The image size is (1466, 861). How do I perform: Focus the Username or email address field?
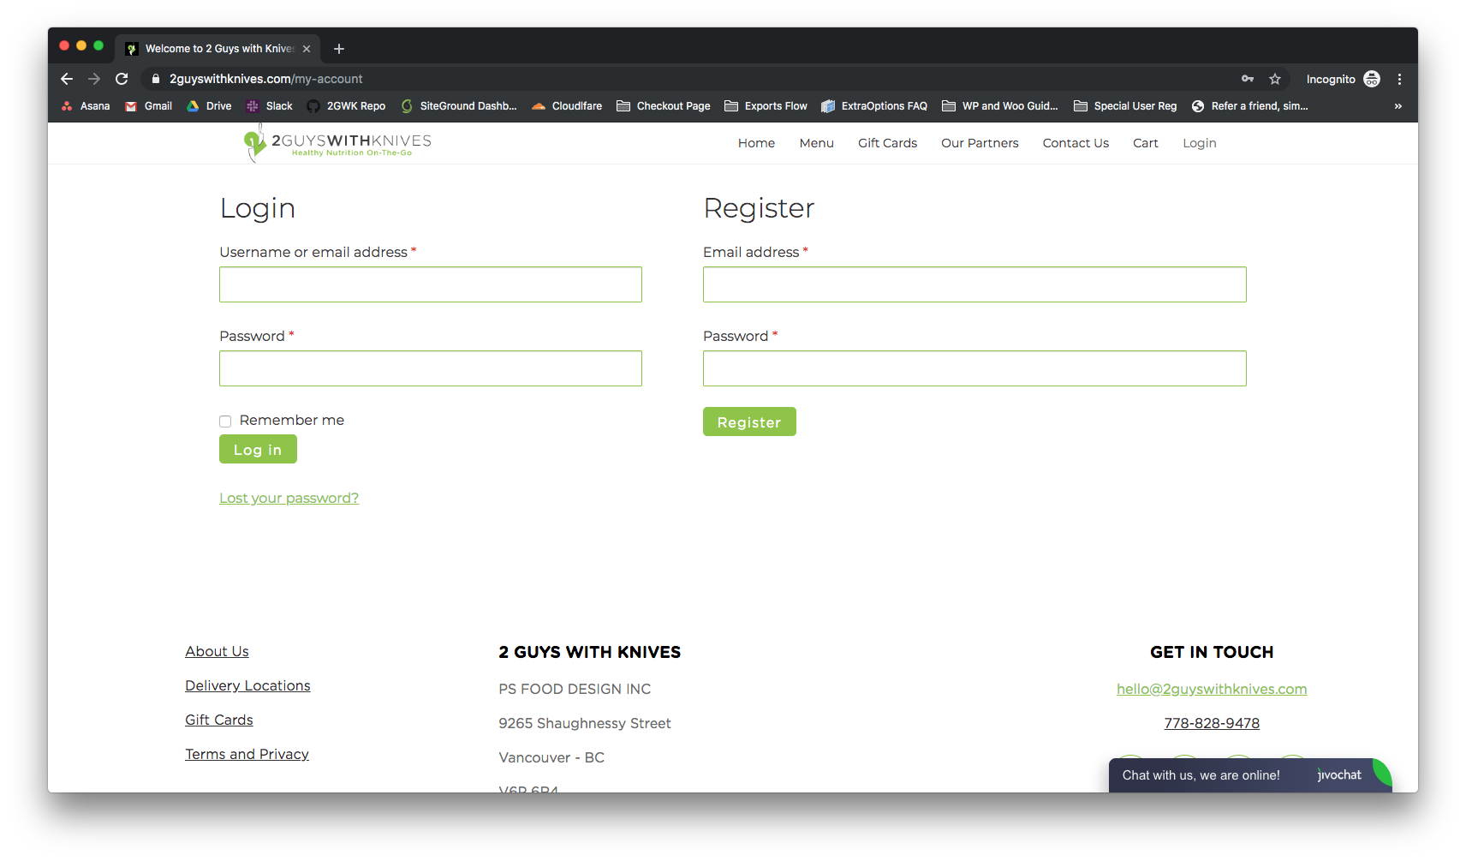coord(430,284)
